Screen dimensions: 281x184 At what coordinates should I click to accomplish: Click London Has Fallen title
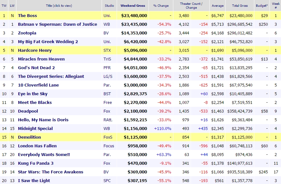tap(37, 146)
